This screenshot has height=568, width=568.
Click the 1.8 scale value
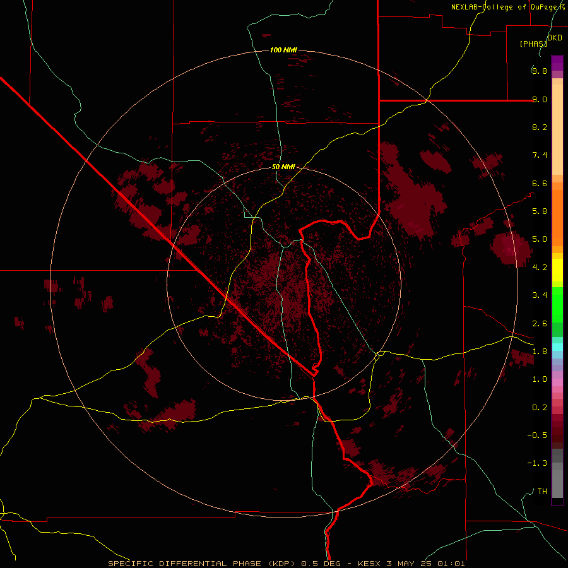point(540,351)
